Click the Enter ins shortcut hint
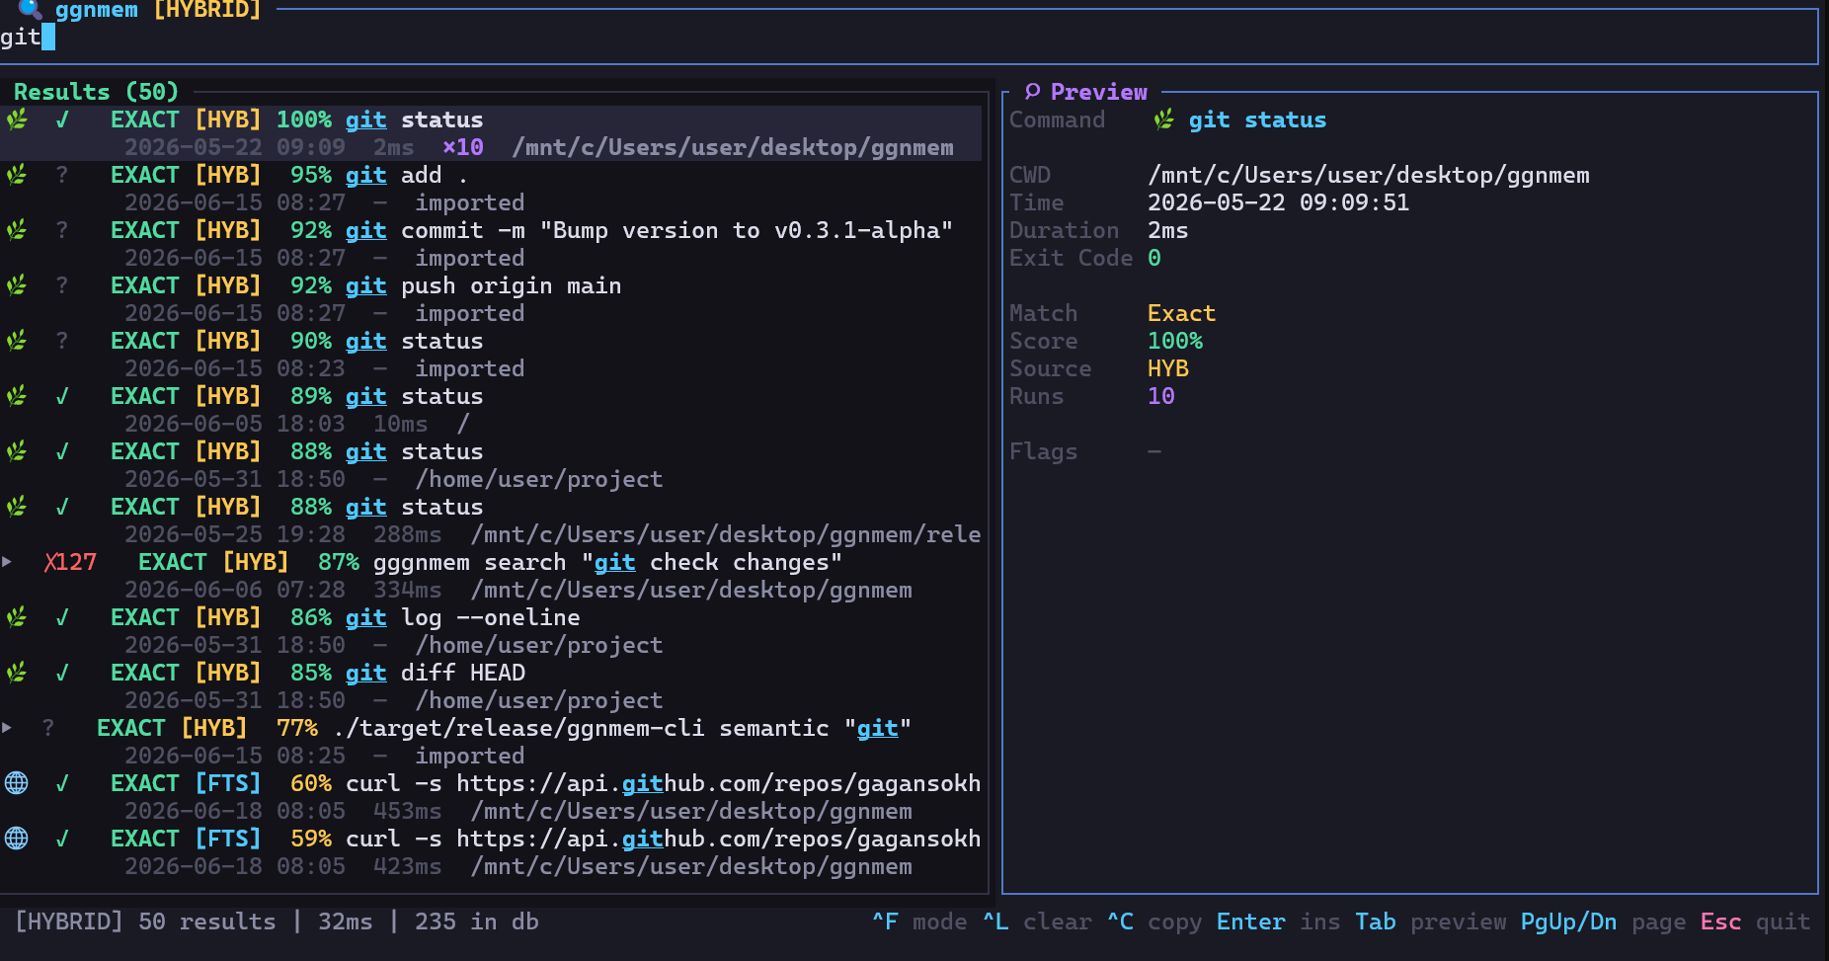Screen dimensions: 1829x961 coord(1278,921)
